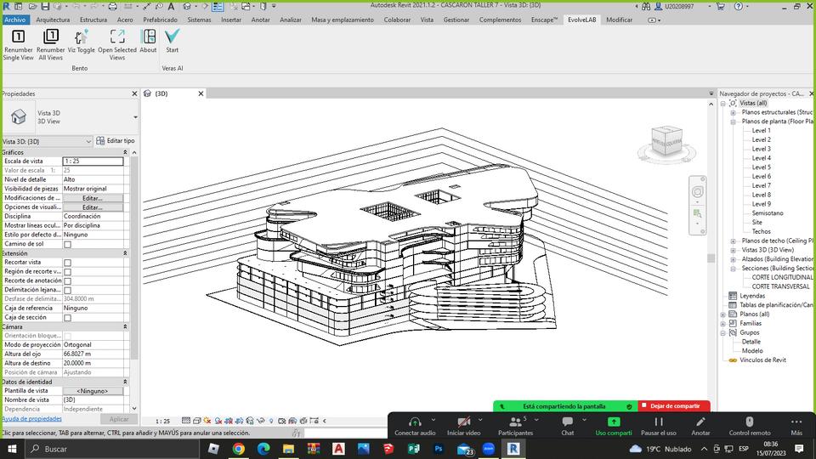Click Open Selected Views tool

117,45
